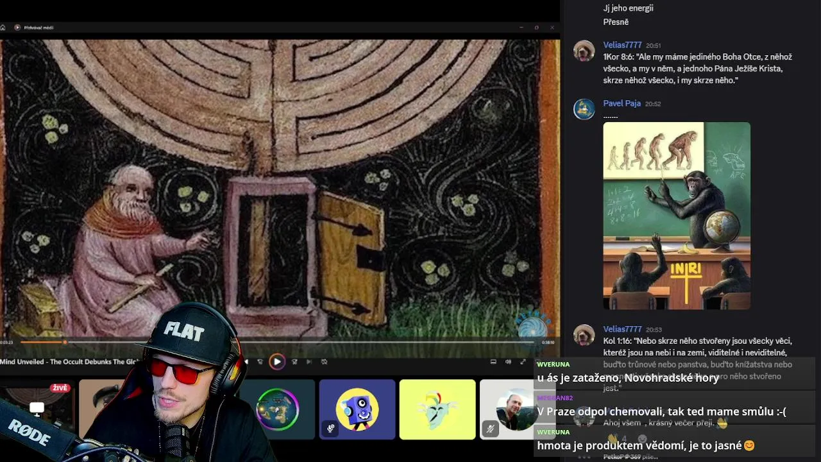Click username Velias7777 at 20:51
The width and height of the screenshot is (821, 462).
pyautogui.click(x=622, y=45)
